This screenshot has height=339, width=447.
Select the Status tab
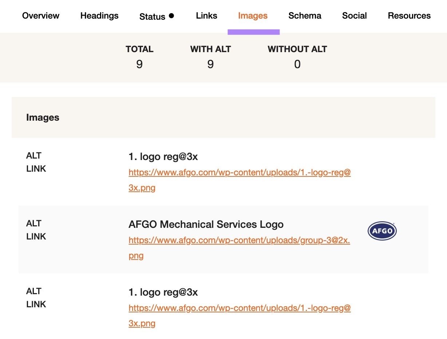pyautogui.click(x=153, y=16)
